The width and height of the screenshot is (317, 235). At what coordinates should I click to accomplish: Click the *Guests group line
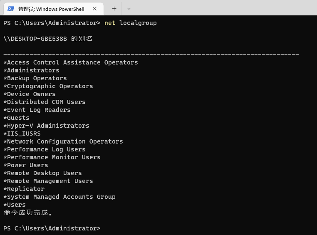tap(17, 118)
